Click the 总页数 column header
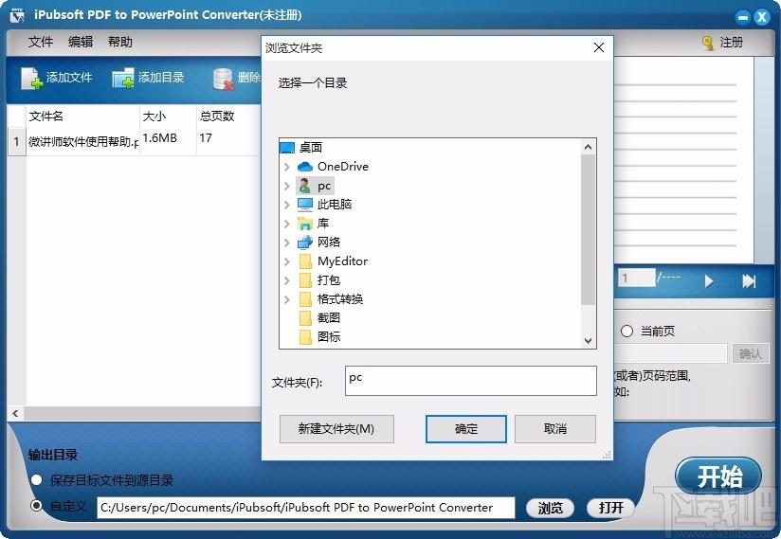Viewport: 781px width, 539px height. pyautogui.click(x=228, y=117)
